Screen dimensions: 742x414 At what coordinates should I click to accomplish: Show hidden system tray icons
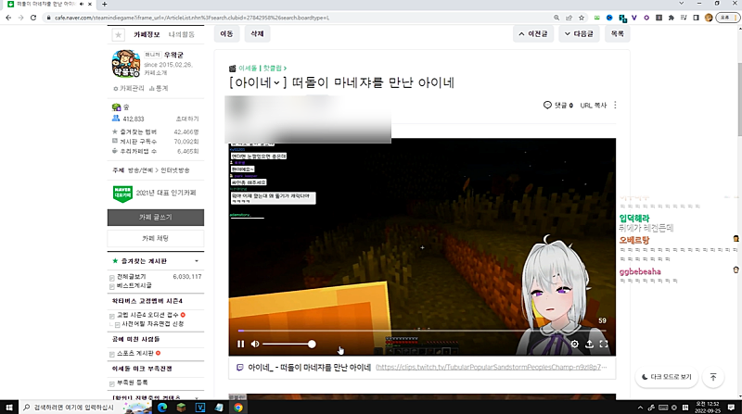(x=640, y=408)
